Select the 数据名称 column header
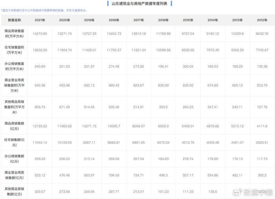Viewport: 275px width, 199px height. click(15, 20)
